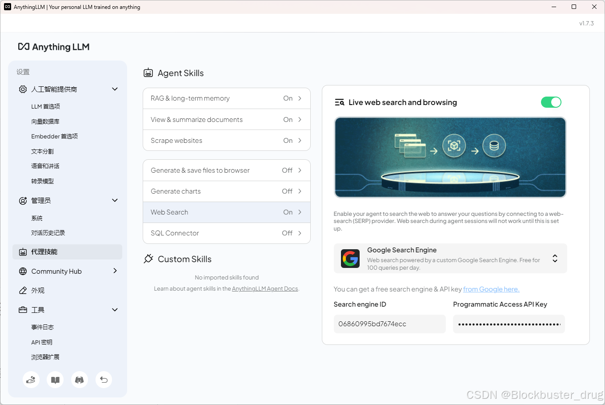Screen dimensions: 605x405
Task: Open the support hand-heart icon button
Action: pyautogui.click(x=31, y=380)
